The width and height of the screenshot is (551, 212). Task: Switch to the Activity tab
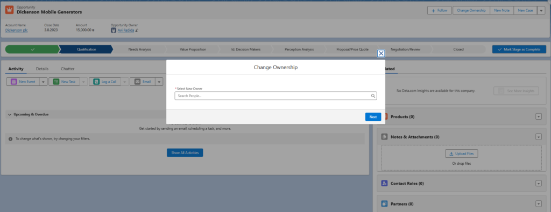[16, 69]
